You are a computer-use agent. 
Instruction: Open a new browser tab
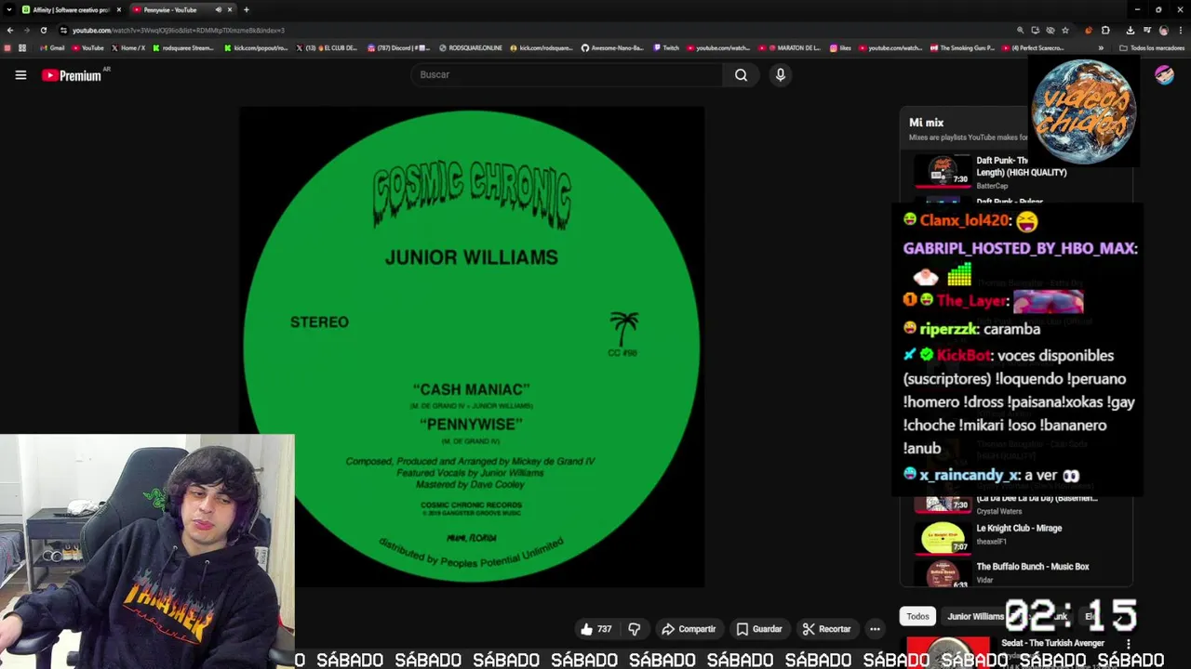coord(246,9)
